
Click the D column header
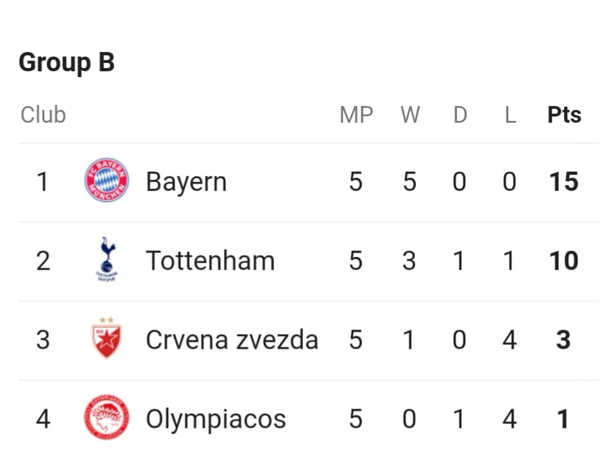tap(460, 114)
